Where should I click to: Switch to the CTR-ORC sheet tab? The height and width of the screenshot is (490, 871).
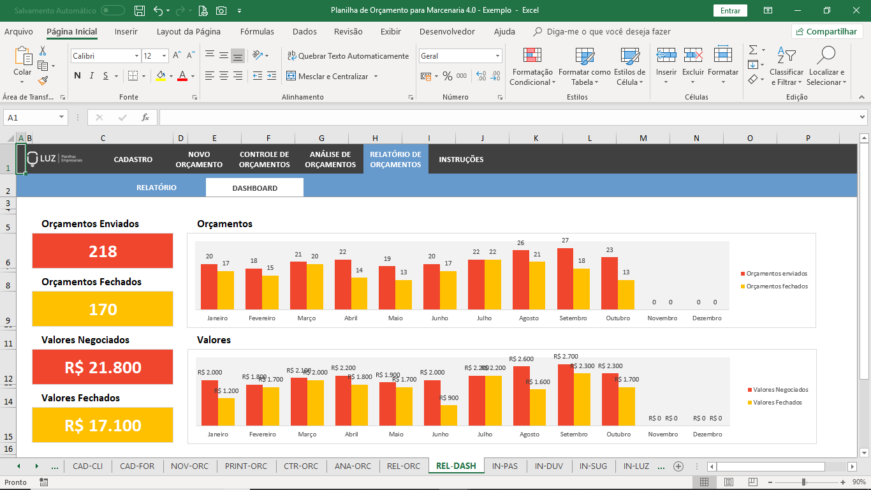tap(301, 466)
